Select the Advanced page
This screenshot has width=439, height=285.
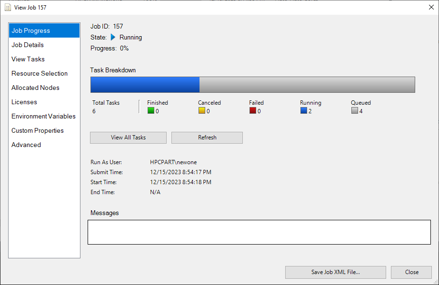[x=26, y=145]
